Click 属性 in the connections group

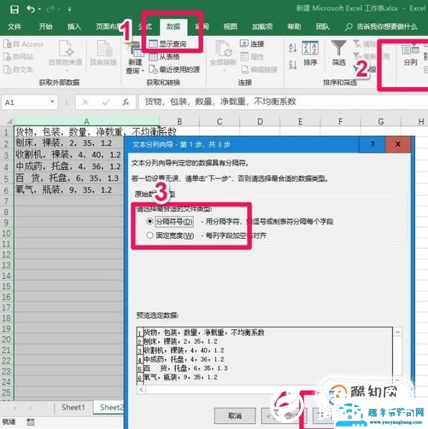click(x=252, y=57)
